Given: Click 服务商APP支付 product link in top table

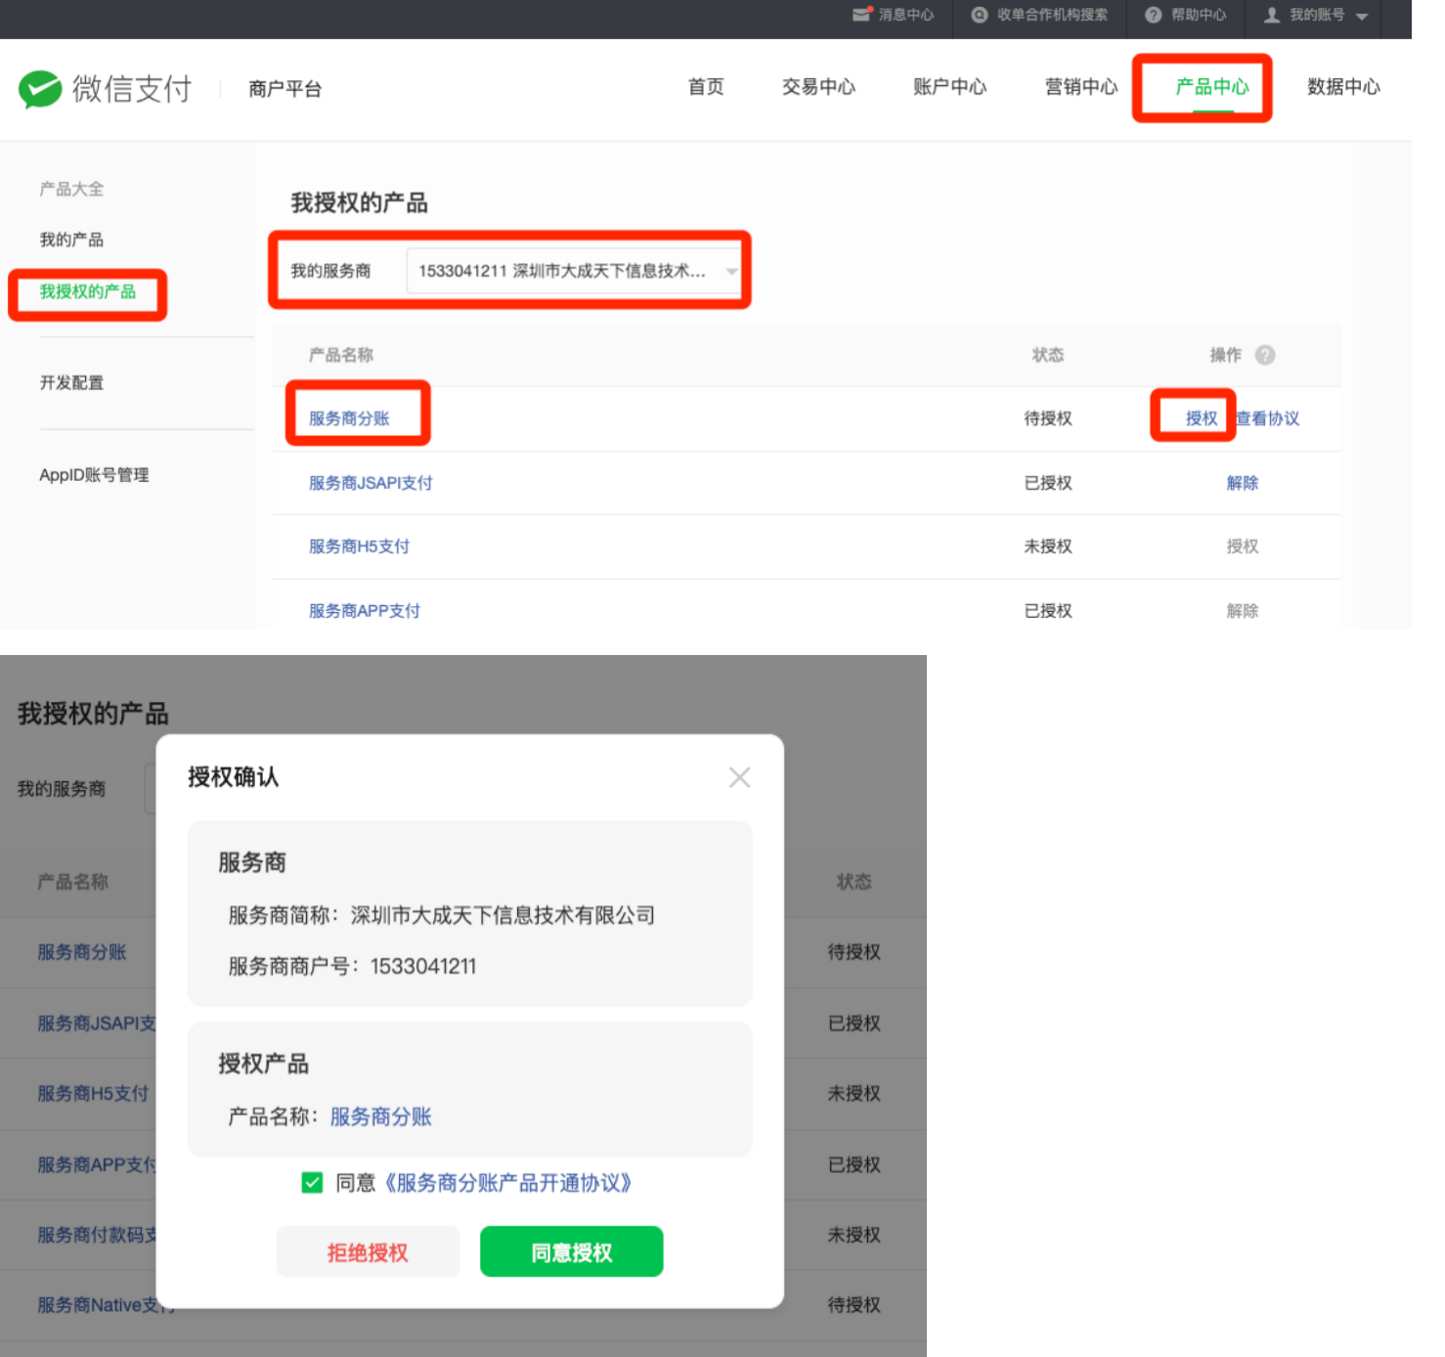Looking at the screenshot, I should click(x=365, y=611).
